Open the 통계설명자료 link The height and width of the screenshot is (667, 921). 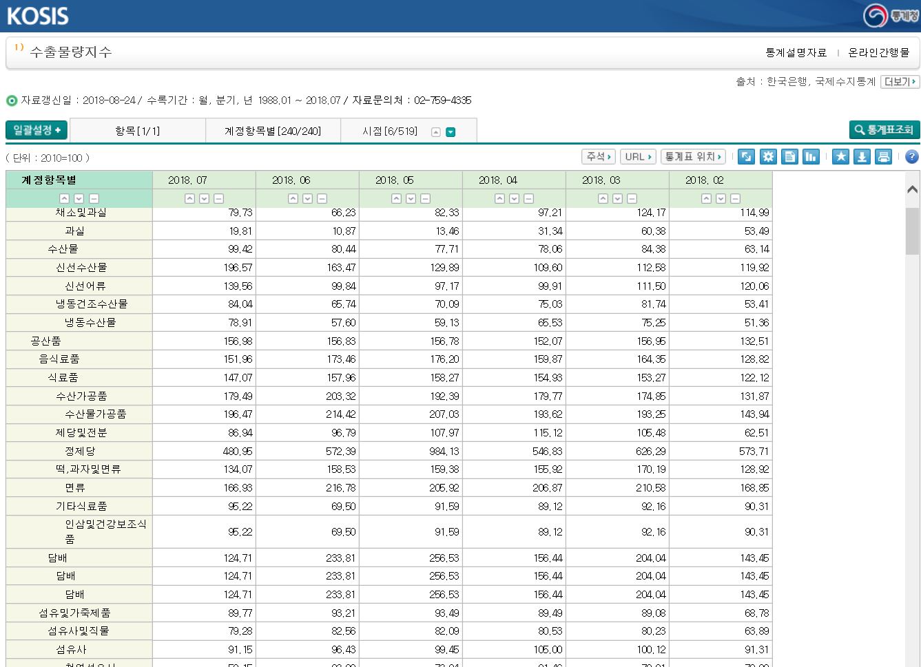[x=796, y=52]
